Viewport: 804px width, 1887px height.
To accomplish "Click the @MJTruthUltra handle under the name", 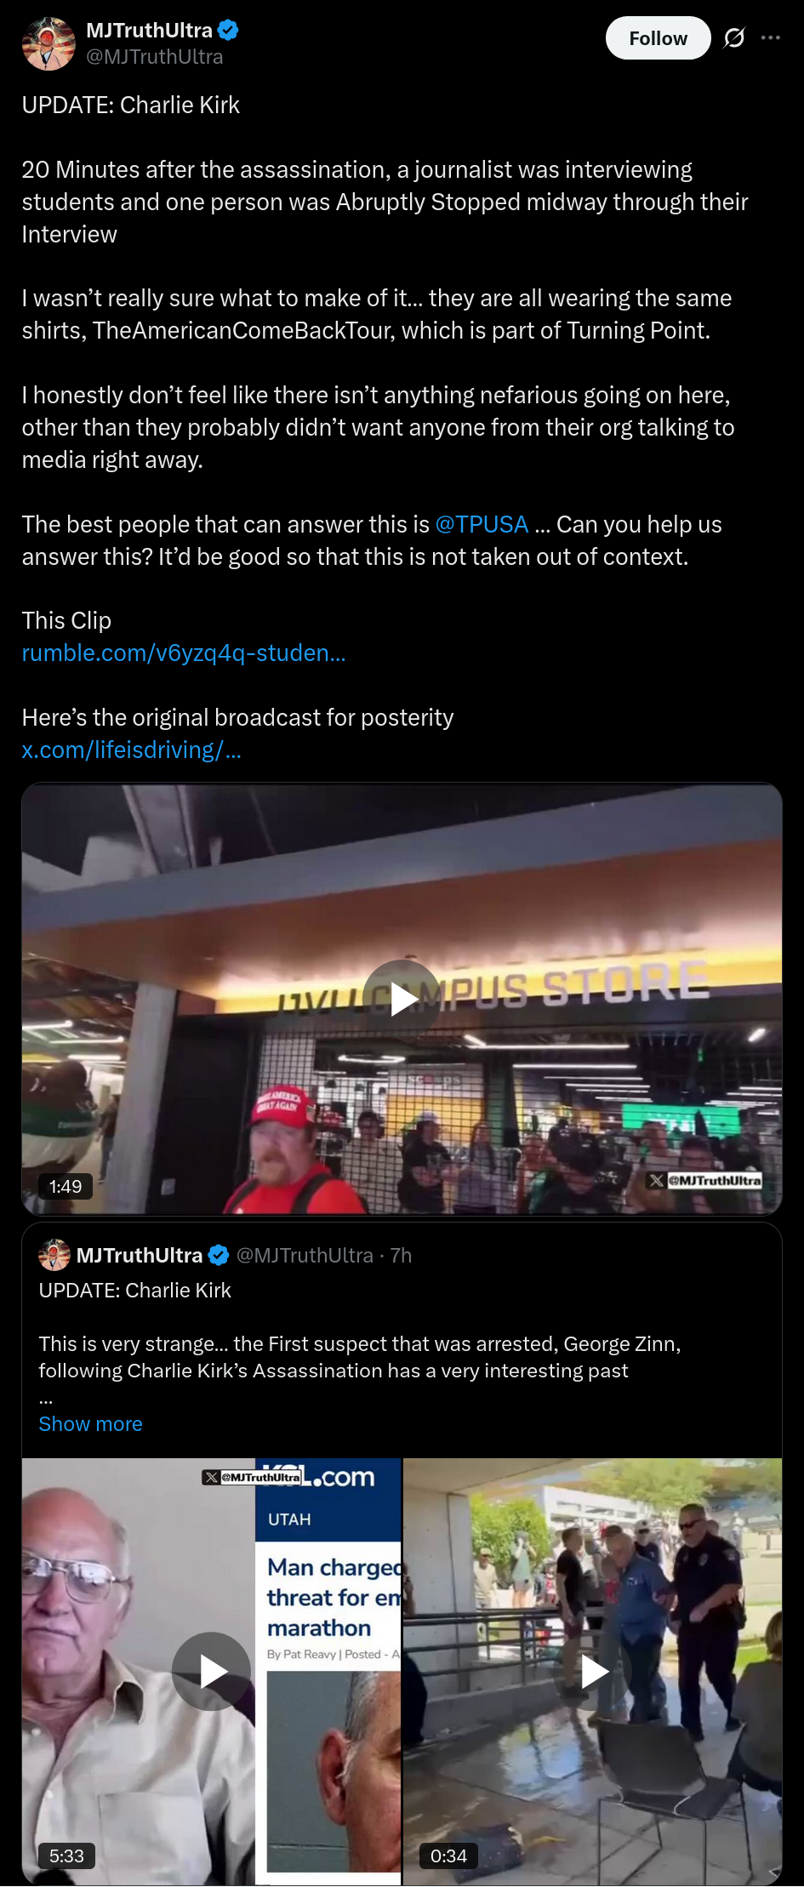I will (x=155, y=57).
